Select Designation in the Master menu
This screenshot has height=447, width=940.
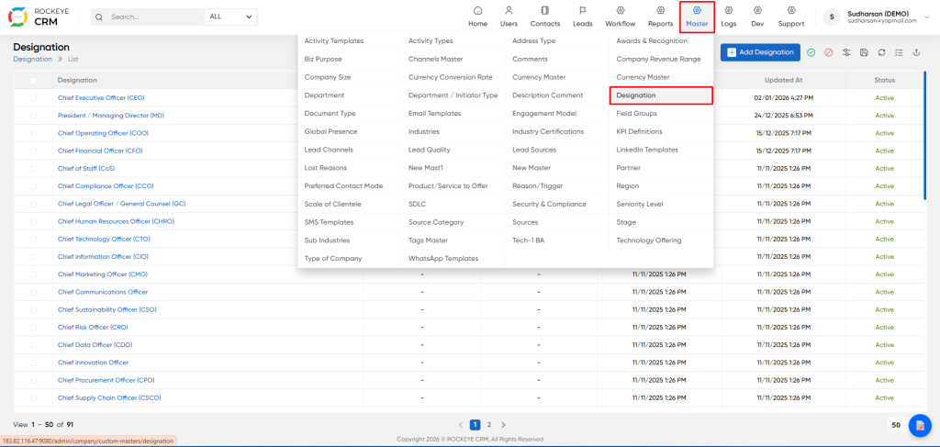(661, 95)
